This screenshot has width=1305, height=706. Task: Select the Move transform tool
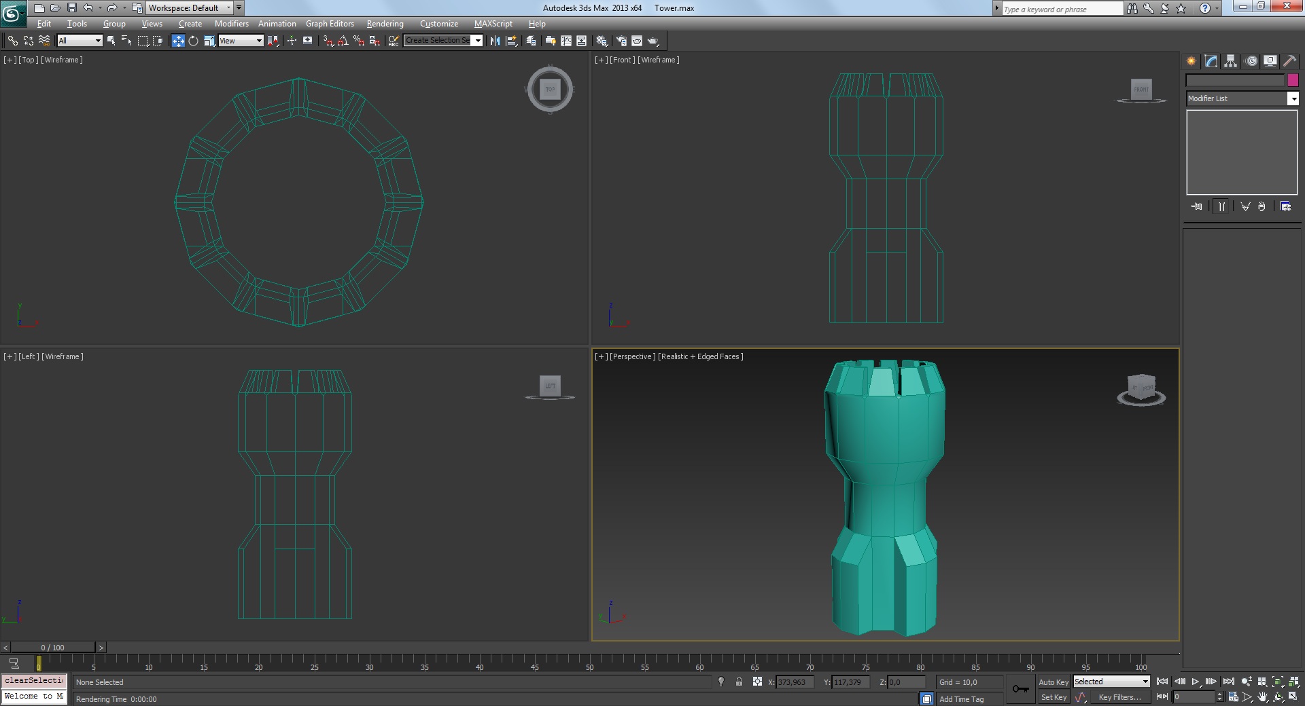(x=178, y=41)
